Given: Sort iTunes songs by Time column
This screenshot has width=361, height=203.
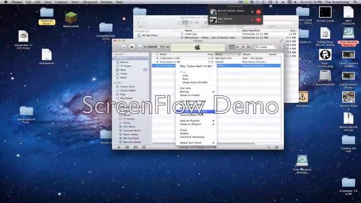Looking at the screenshot, I should 210,54.
